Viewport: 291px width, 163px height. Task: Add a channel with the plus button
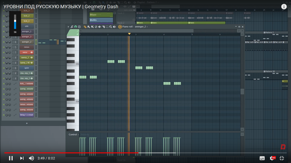click(x=27, y=123)
